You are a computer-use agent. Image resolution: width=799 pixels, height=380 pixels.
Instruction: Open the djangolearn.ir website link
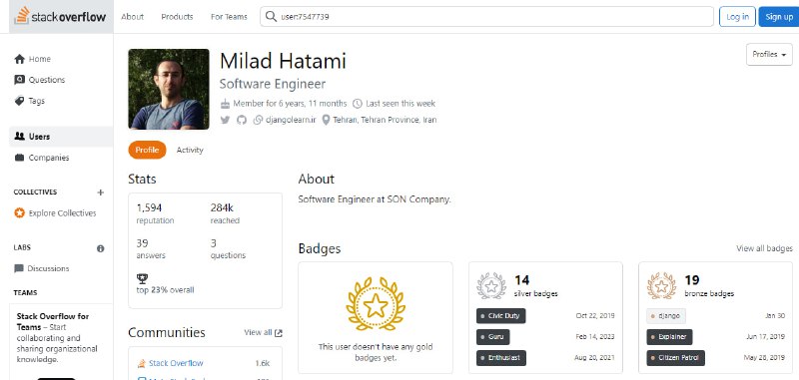[291, 120]
